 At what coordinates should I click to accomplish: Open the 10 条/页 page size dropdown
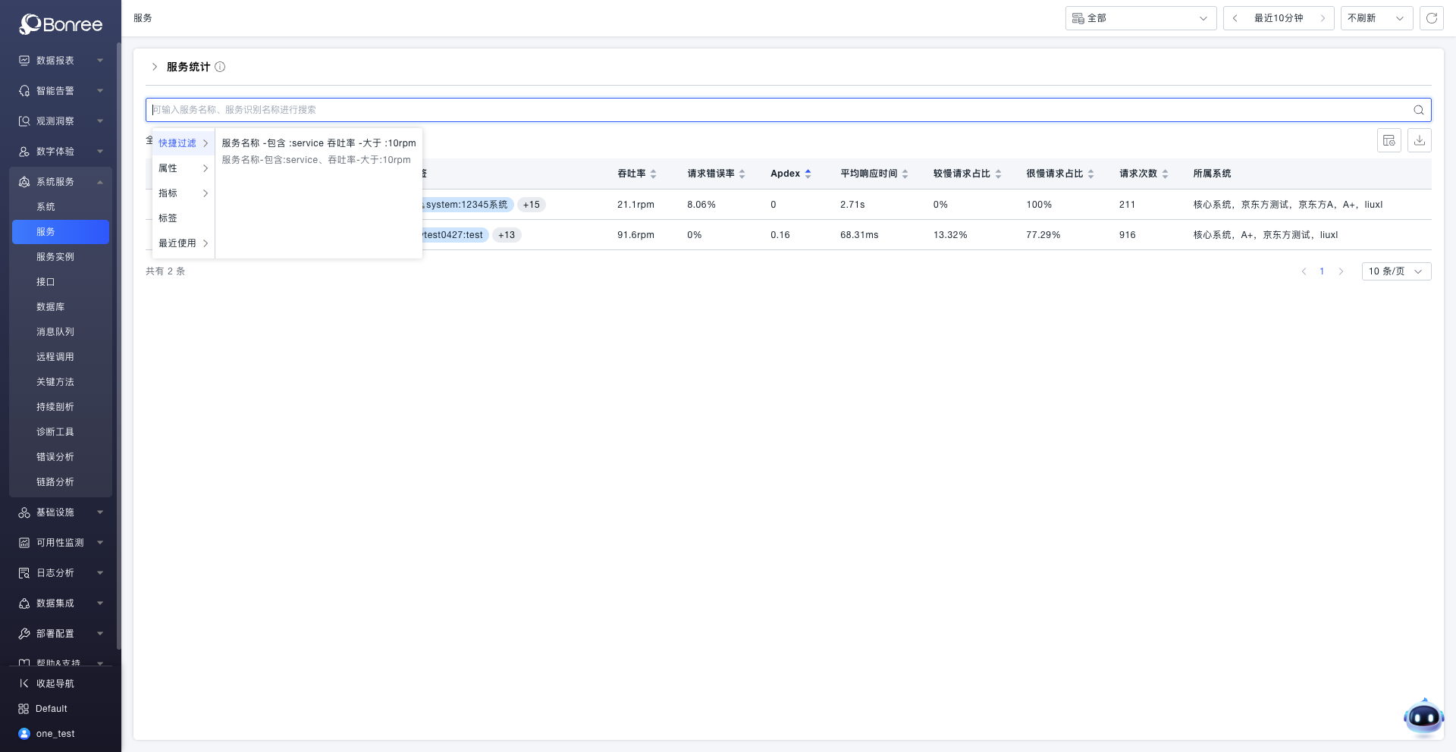pos(1395,271)
